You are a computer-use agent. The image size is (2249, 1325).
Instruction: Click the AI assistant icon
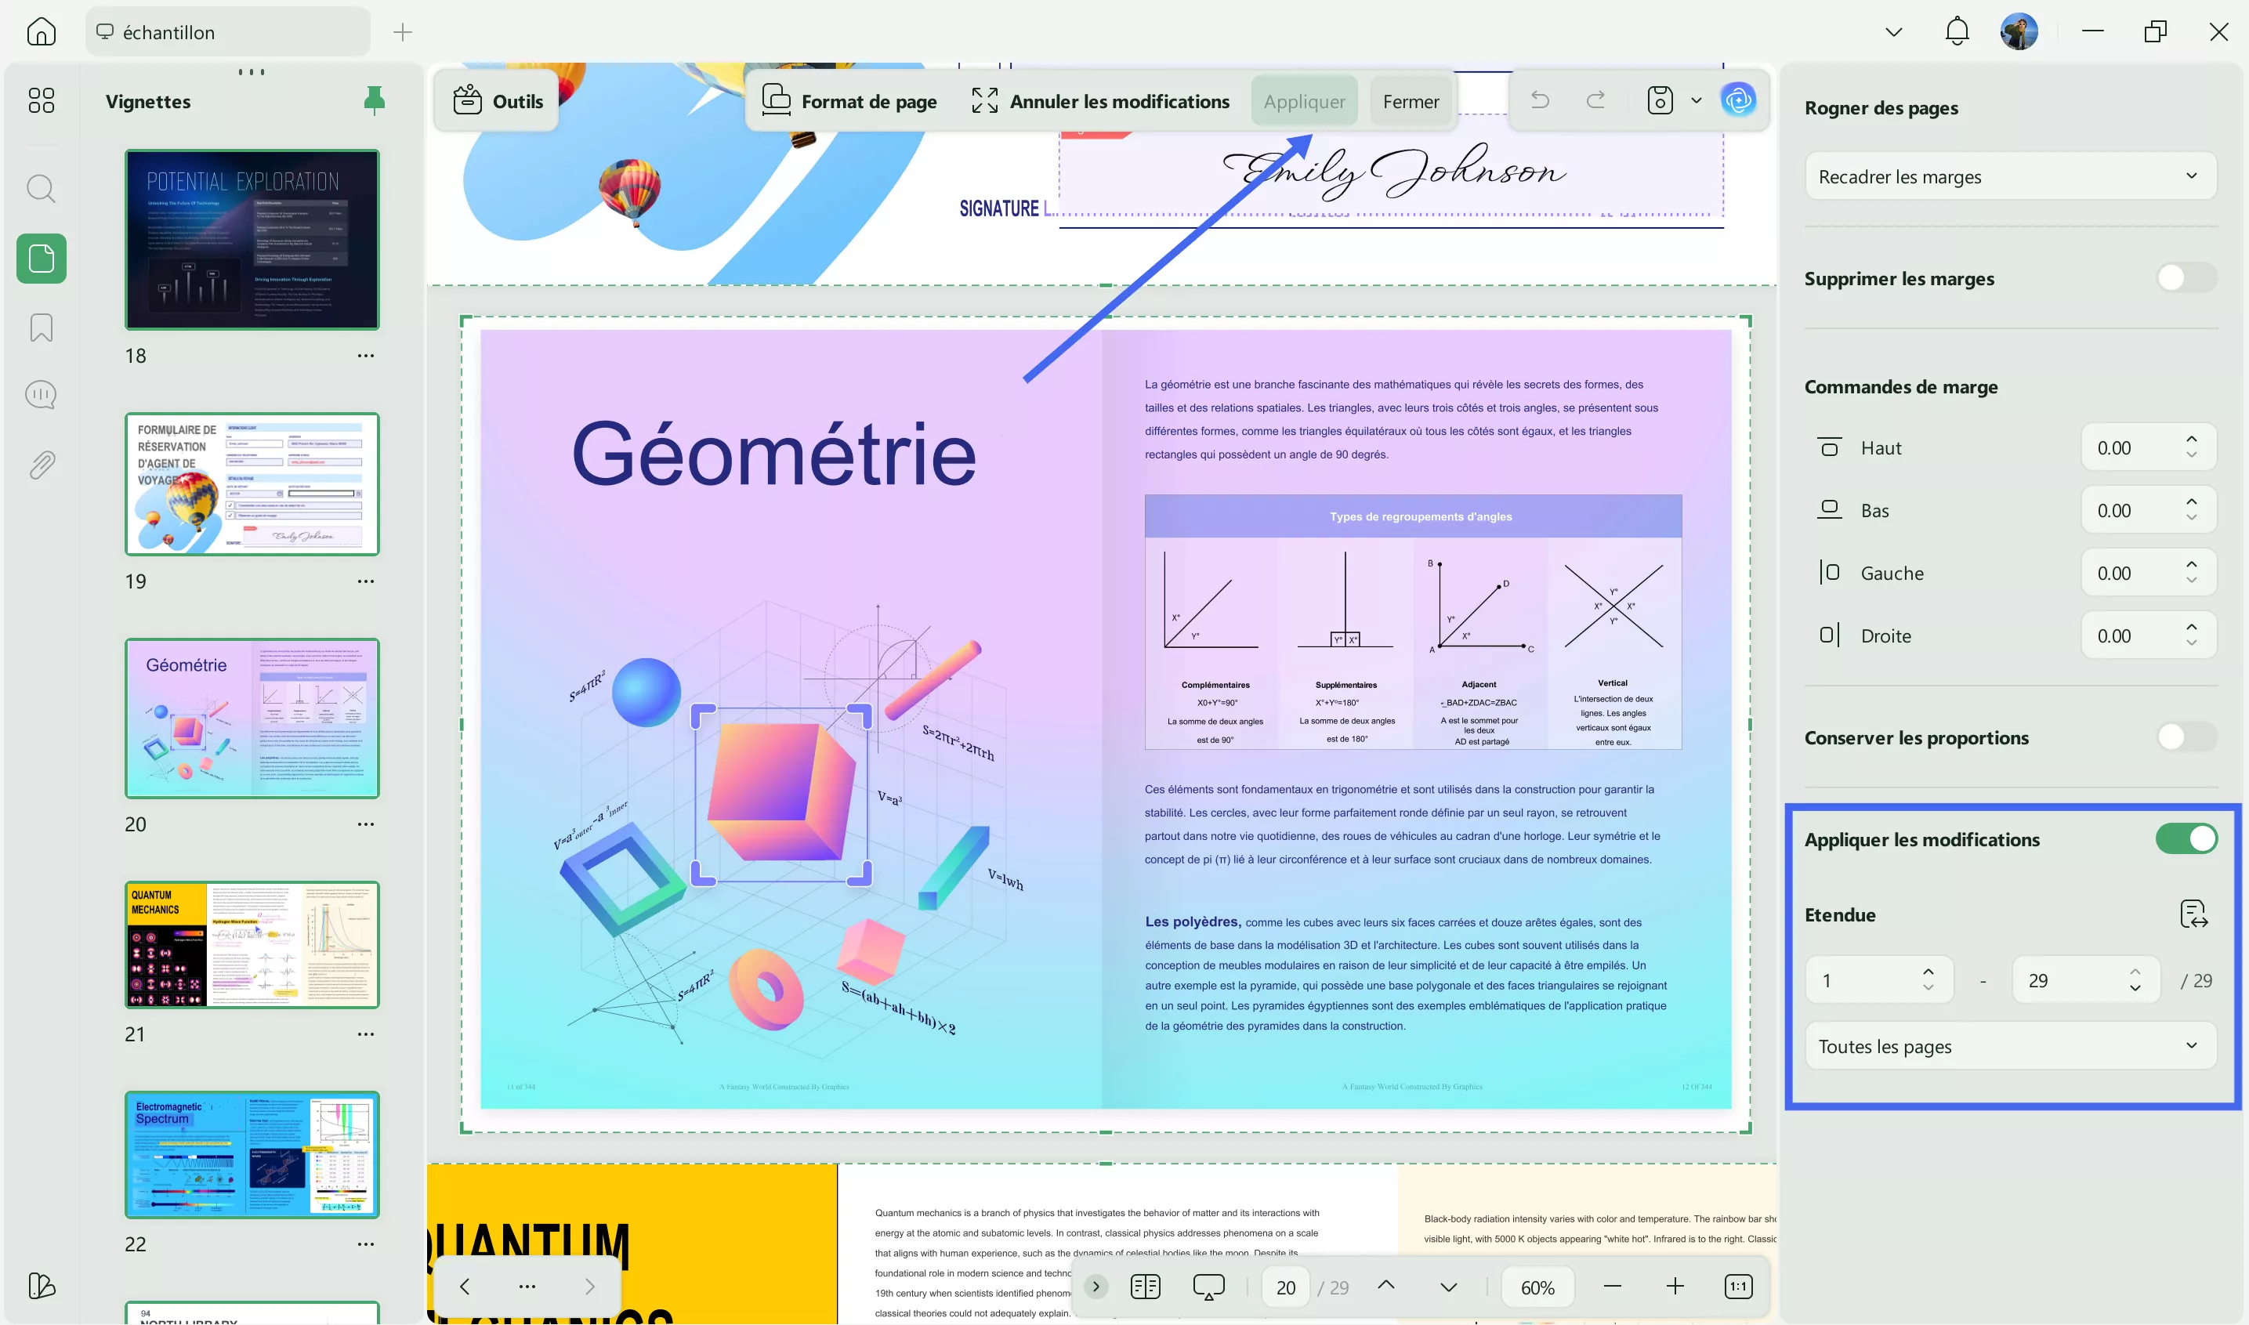click(x=1737, y=100)
